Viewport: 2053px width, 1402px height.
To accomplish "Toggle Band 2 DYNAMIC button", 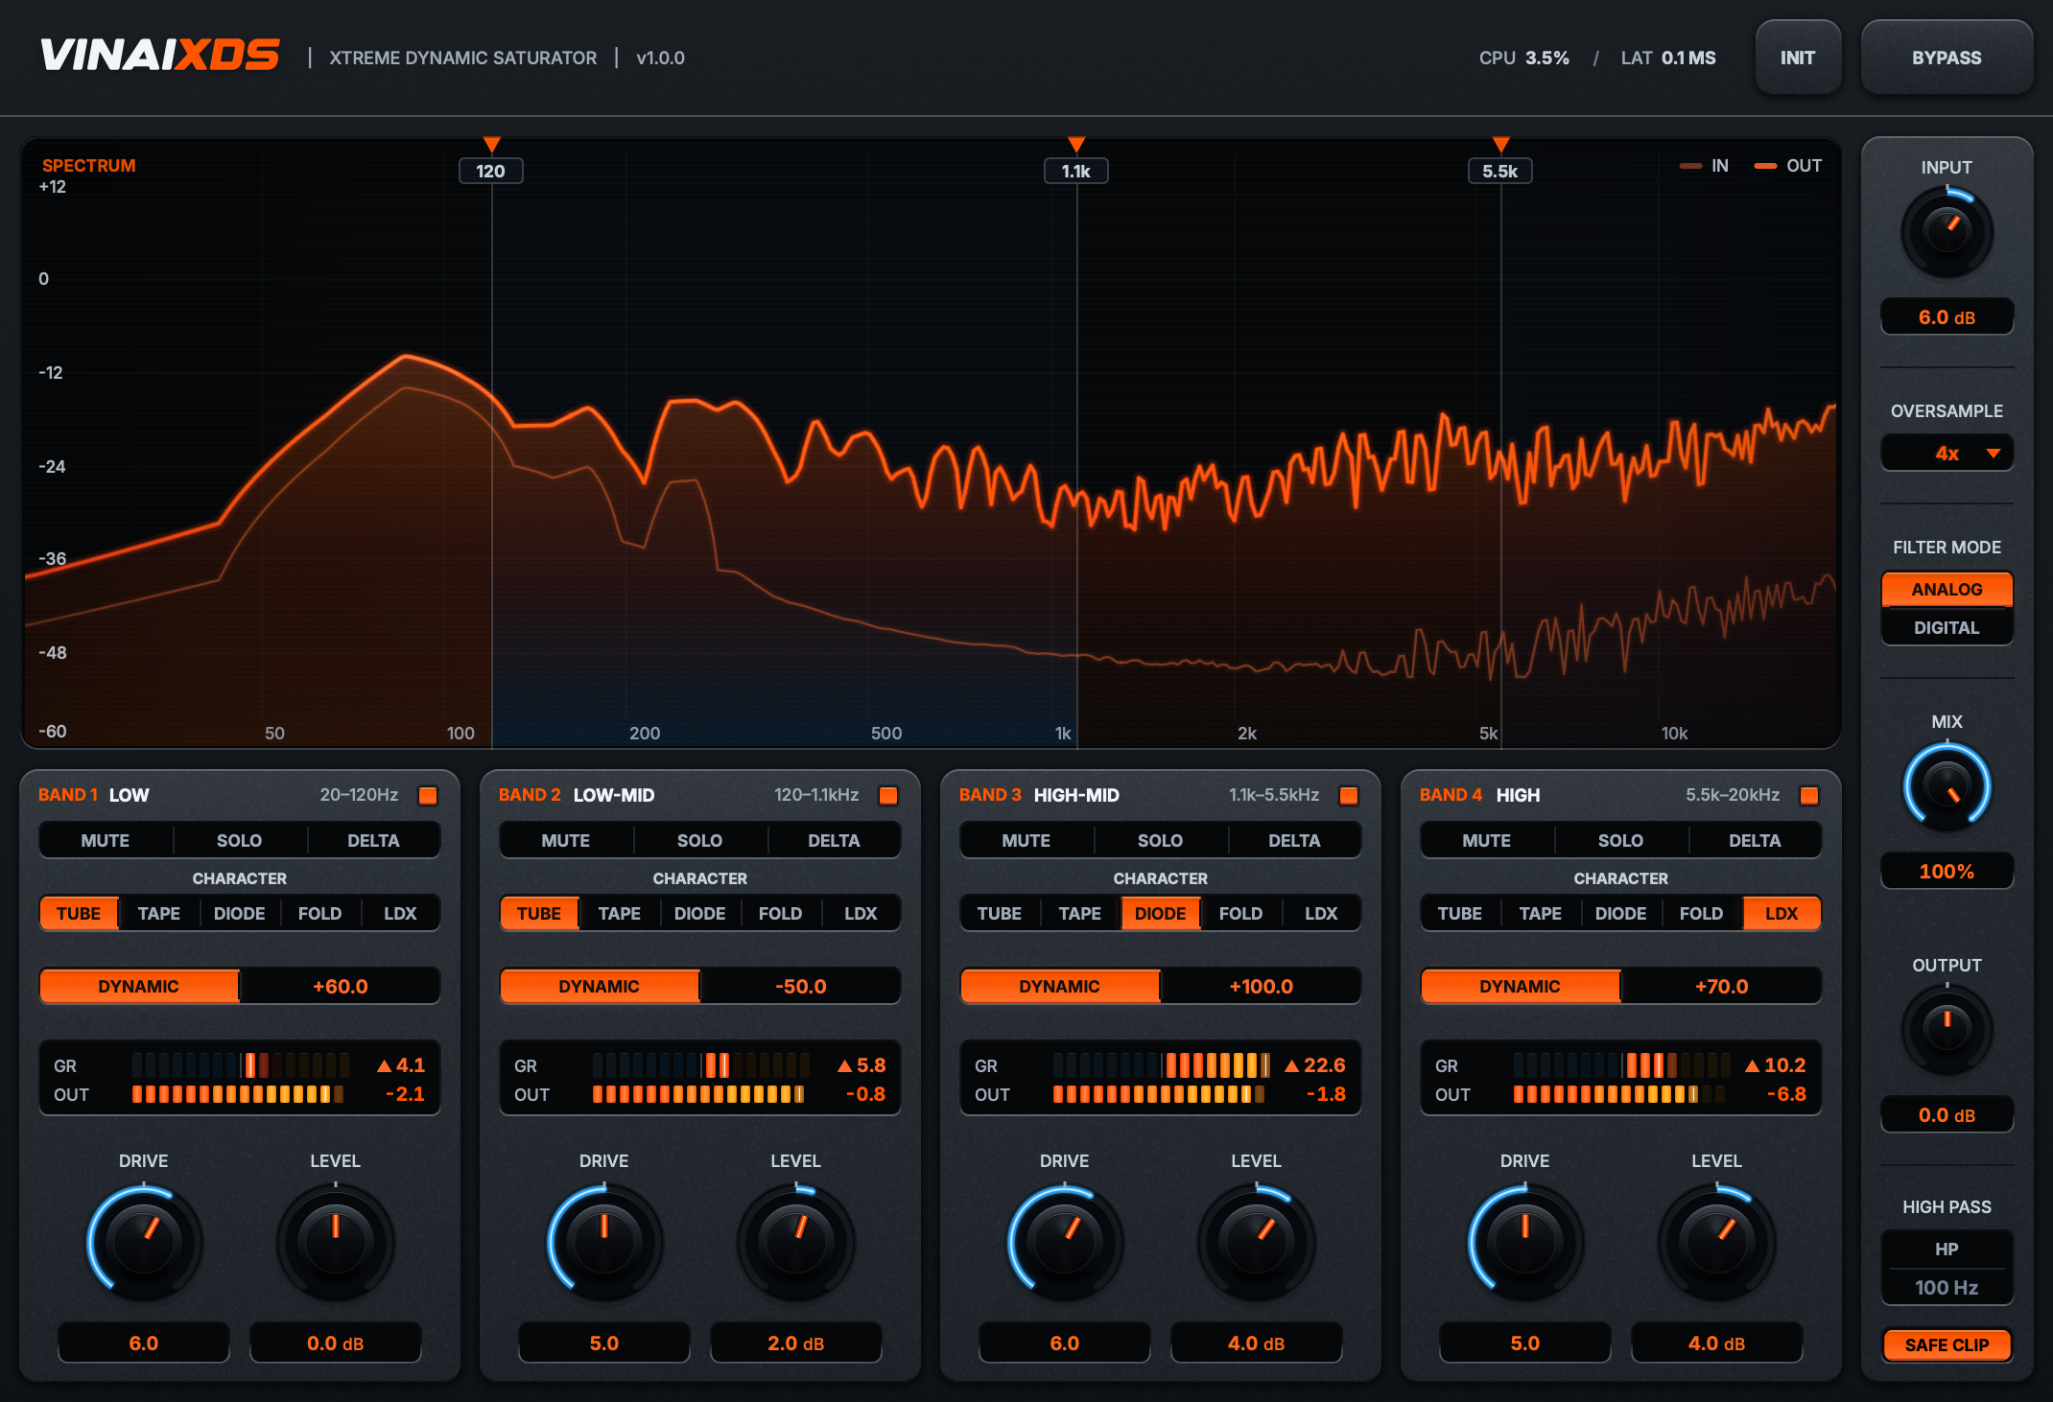I will pyautogui.click(x=600, y=986).
